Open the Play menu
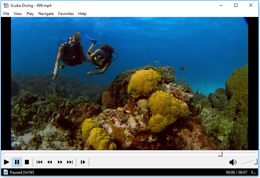Viewport: 260px width, 178px height. click(30, 14)
